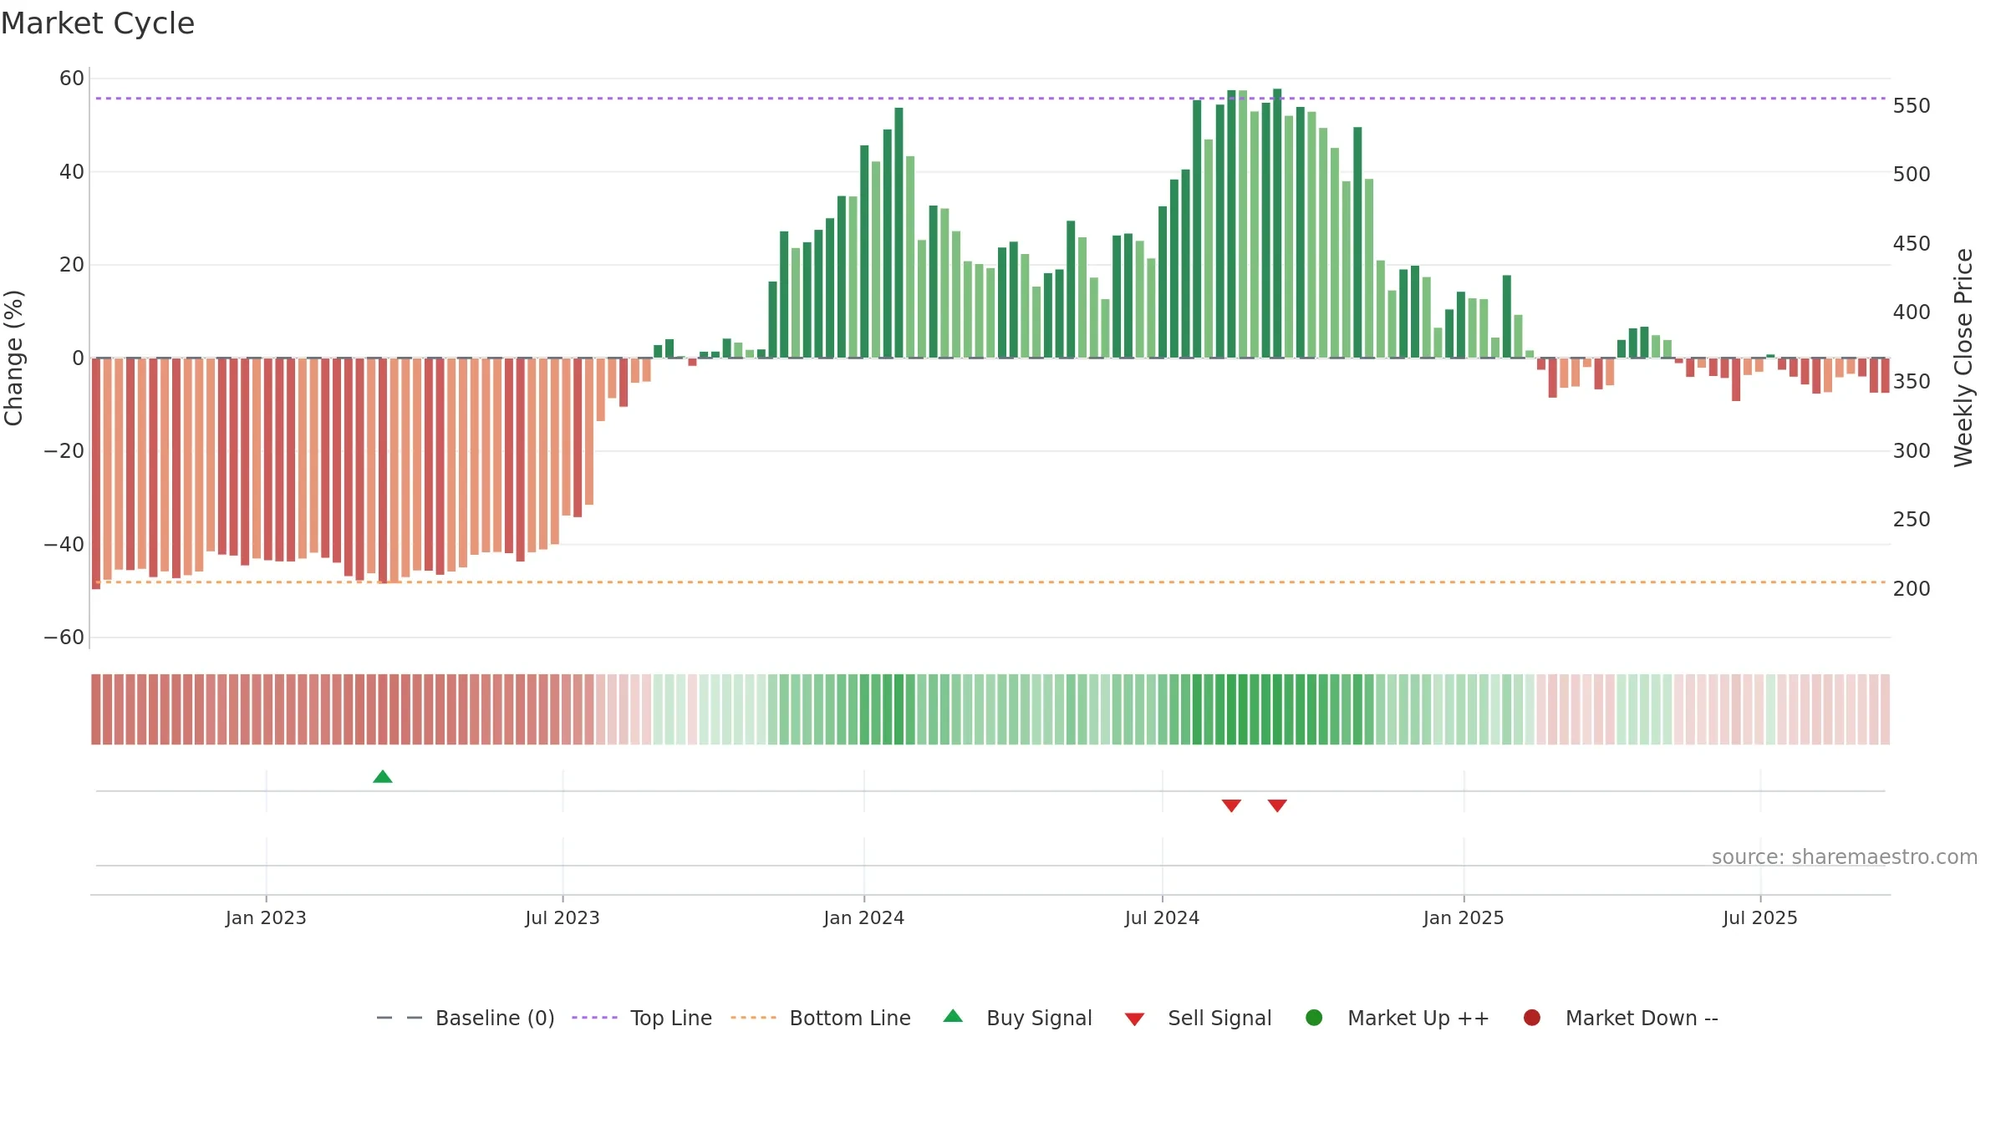This screenshot has height=1128, width=2006.
Task: Click the Jan 2023 axis label
Action: 266,917
